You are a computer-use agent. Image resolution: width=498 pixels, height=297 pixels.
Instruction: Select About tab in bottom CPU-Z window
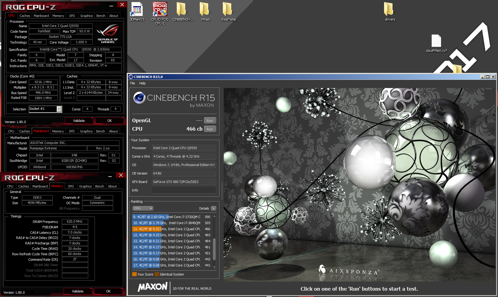(x=112, y=186)
